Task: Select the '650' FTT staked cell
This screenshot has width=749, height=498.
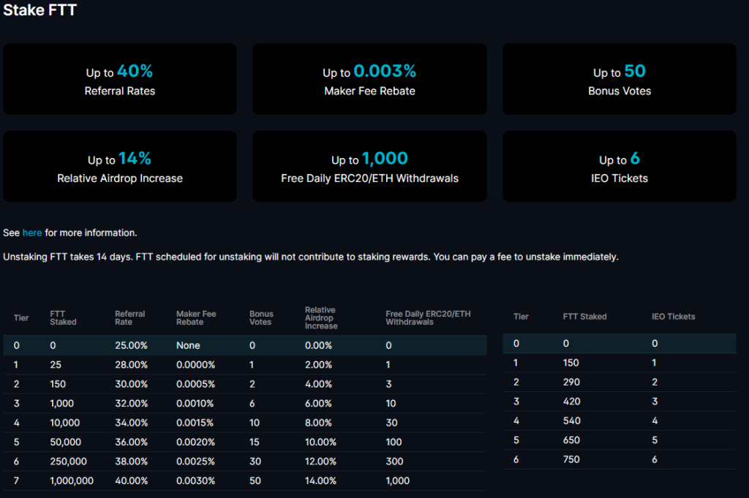Action: coord(571,440)
